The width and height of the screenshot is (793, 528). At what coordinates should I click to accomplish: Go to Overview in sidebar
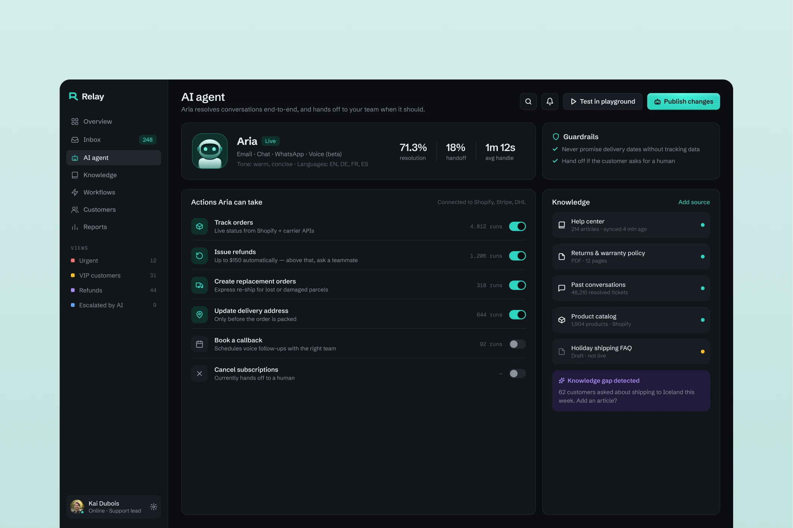click(x=114, y=121)
